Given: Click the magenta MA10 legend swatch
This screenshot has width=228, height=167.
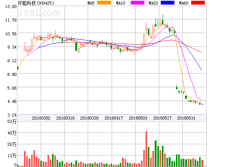Looking at the screenshot, I should point(138,3).
